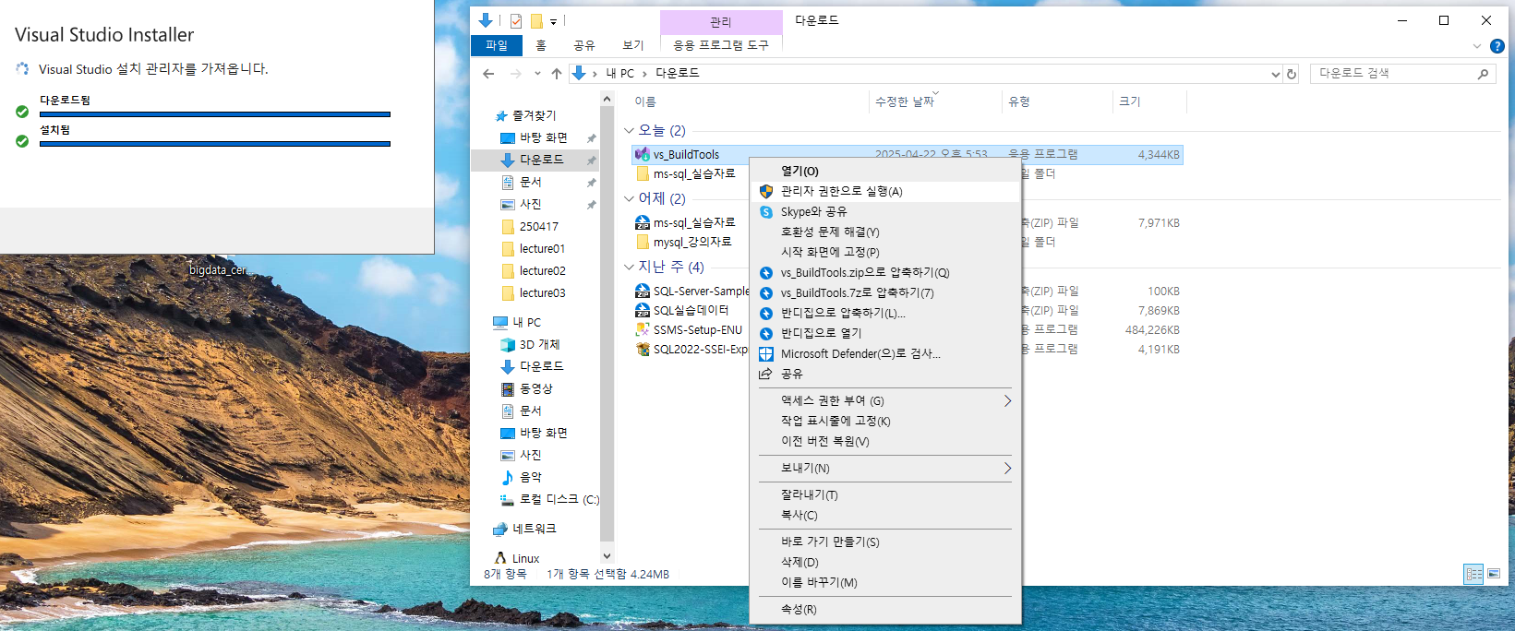1515x631 pixels.
Task: Click the navigation pane vertical scrollbar
Action: pos(607,323)
